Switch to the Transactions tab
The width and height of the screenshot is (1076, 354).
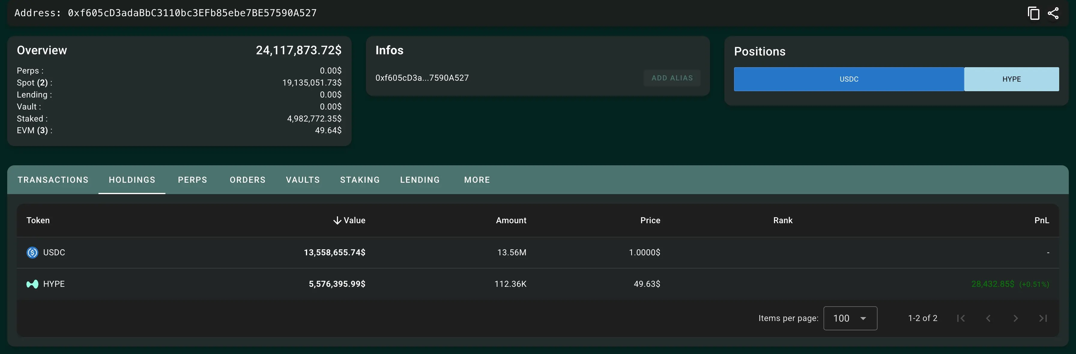click(53, 180)
